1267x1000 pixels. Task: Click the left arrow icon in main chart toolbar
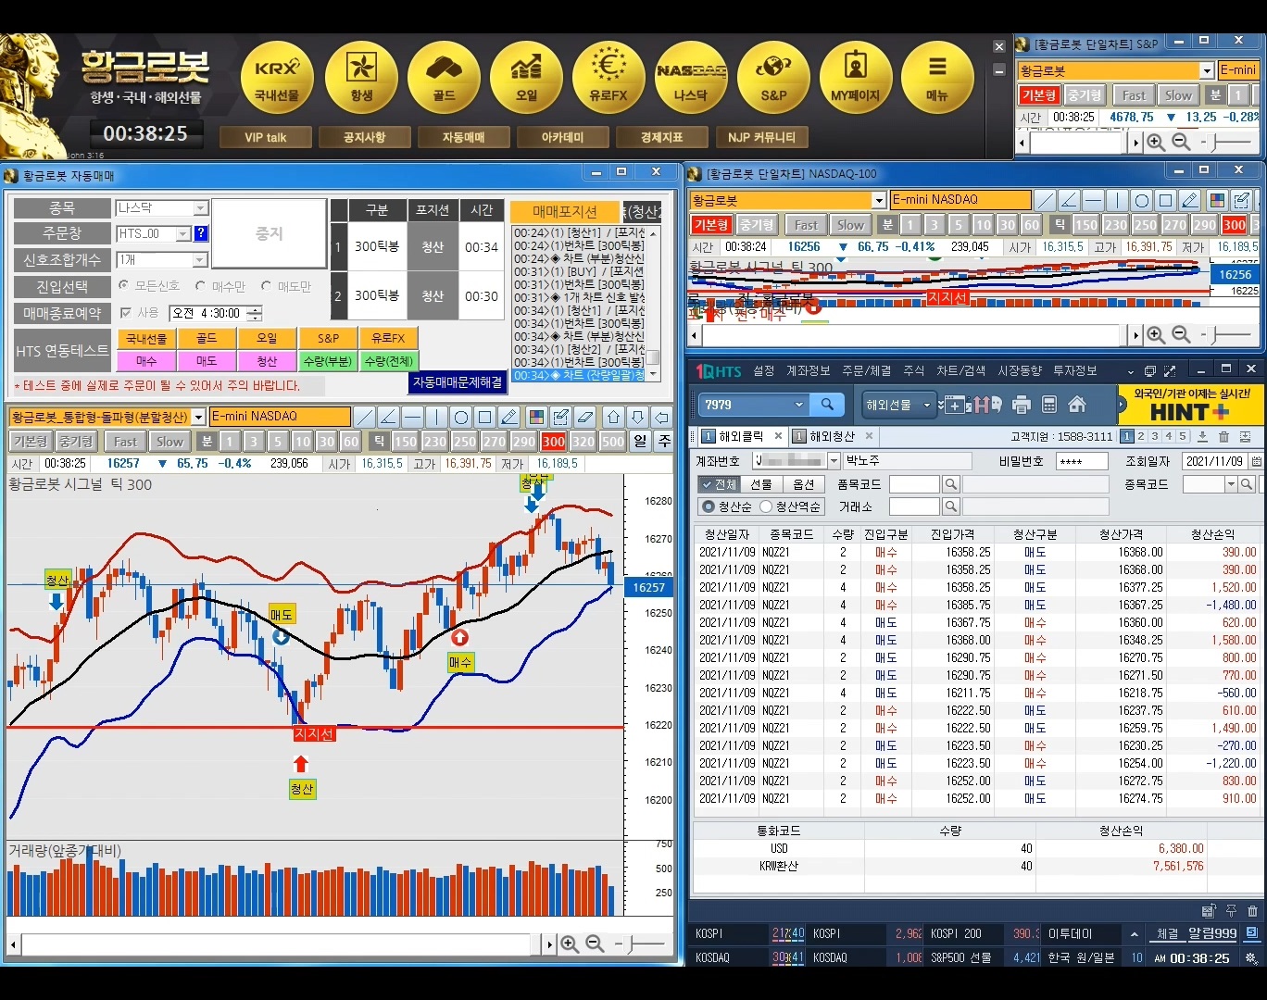click(661, 417)
